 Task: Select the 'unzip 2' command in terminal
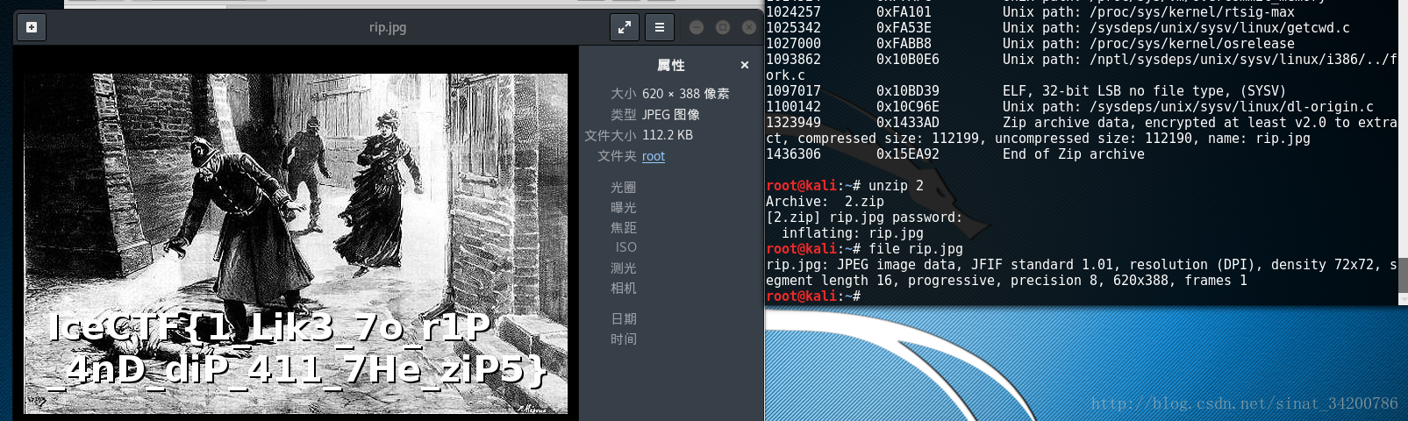(896, 186)
